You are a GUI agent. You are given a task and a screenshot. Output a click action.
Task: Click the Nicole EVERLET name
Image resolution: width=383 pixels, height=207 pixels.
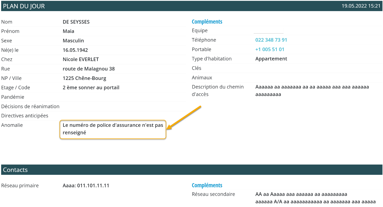click(x=80, y=59)
